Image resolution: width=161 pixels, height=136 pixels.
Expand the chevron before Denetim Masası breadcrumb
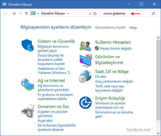coord(38,13)
